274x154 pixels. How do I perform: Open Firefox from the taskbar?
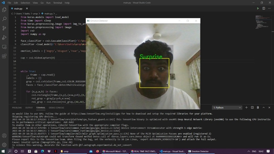click(97, 151)
